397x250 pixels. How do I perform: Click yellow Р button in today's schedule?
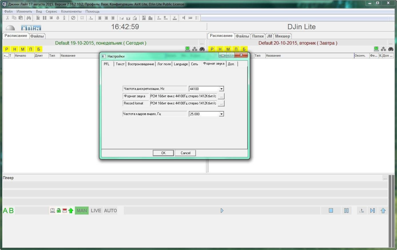pyautogui.click(x=7, y=49)
